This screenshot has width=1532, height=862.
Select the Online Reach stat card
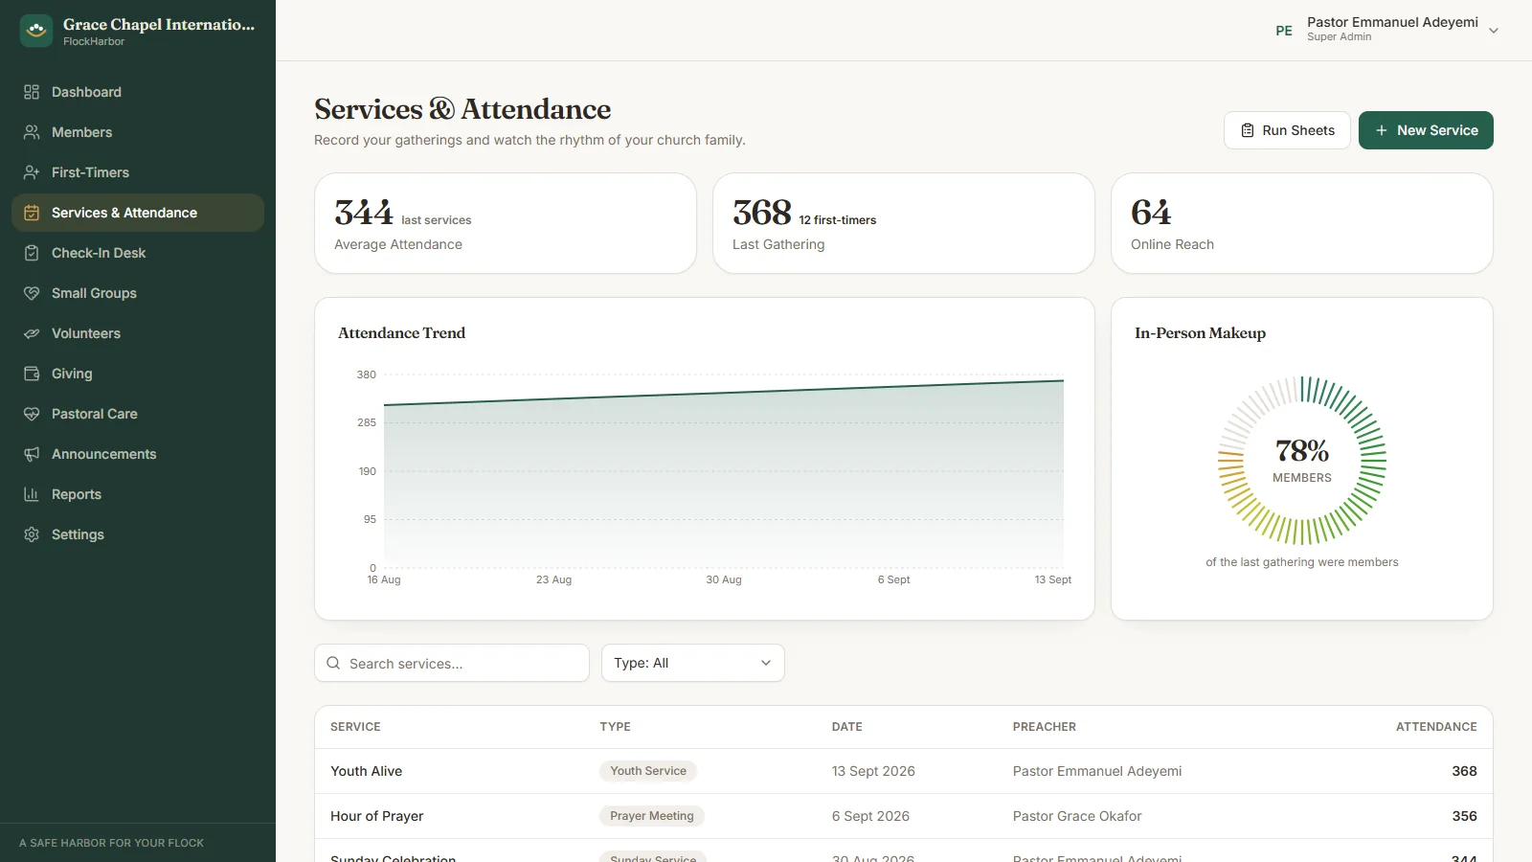pyautogui.click(x=1302, y=223)
